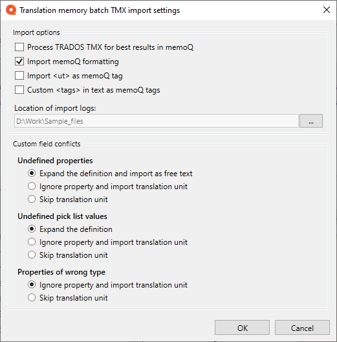Click the Custom field conflicts group label
The height and width of the screenshot is (342, 337).
point(47,144)
